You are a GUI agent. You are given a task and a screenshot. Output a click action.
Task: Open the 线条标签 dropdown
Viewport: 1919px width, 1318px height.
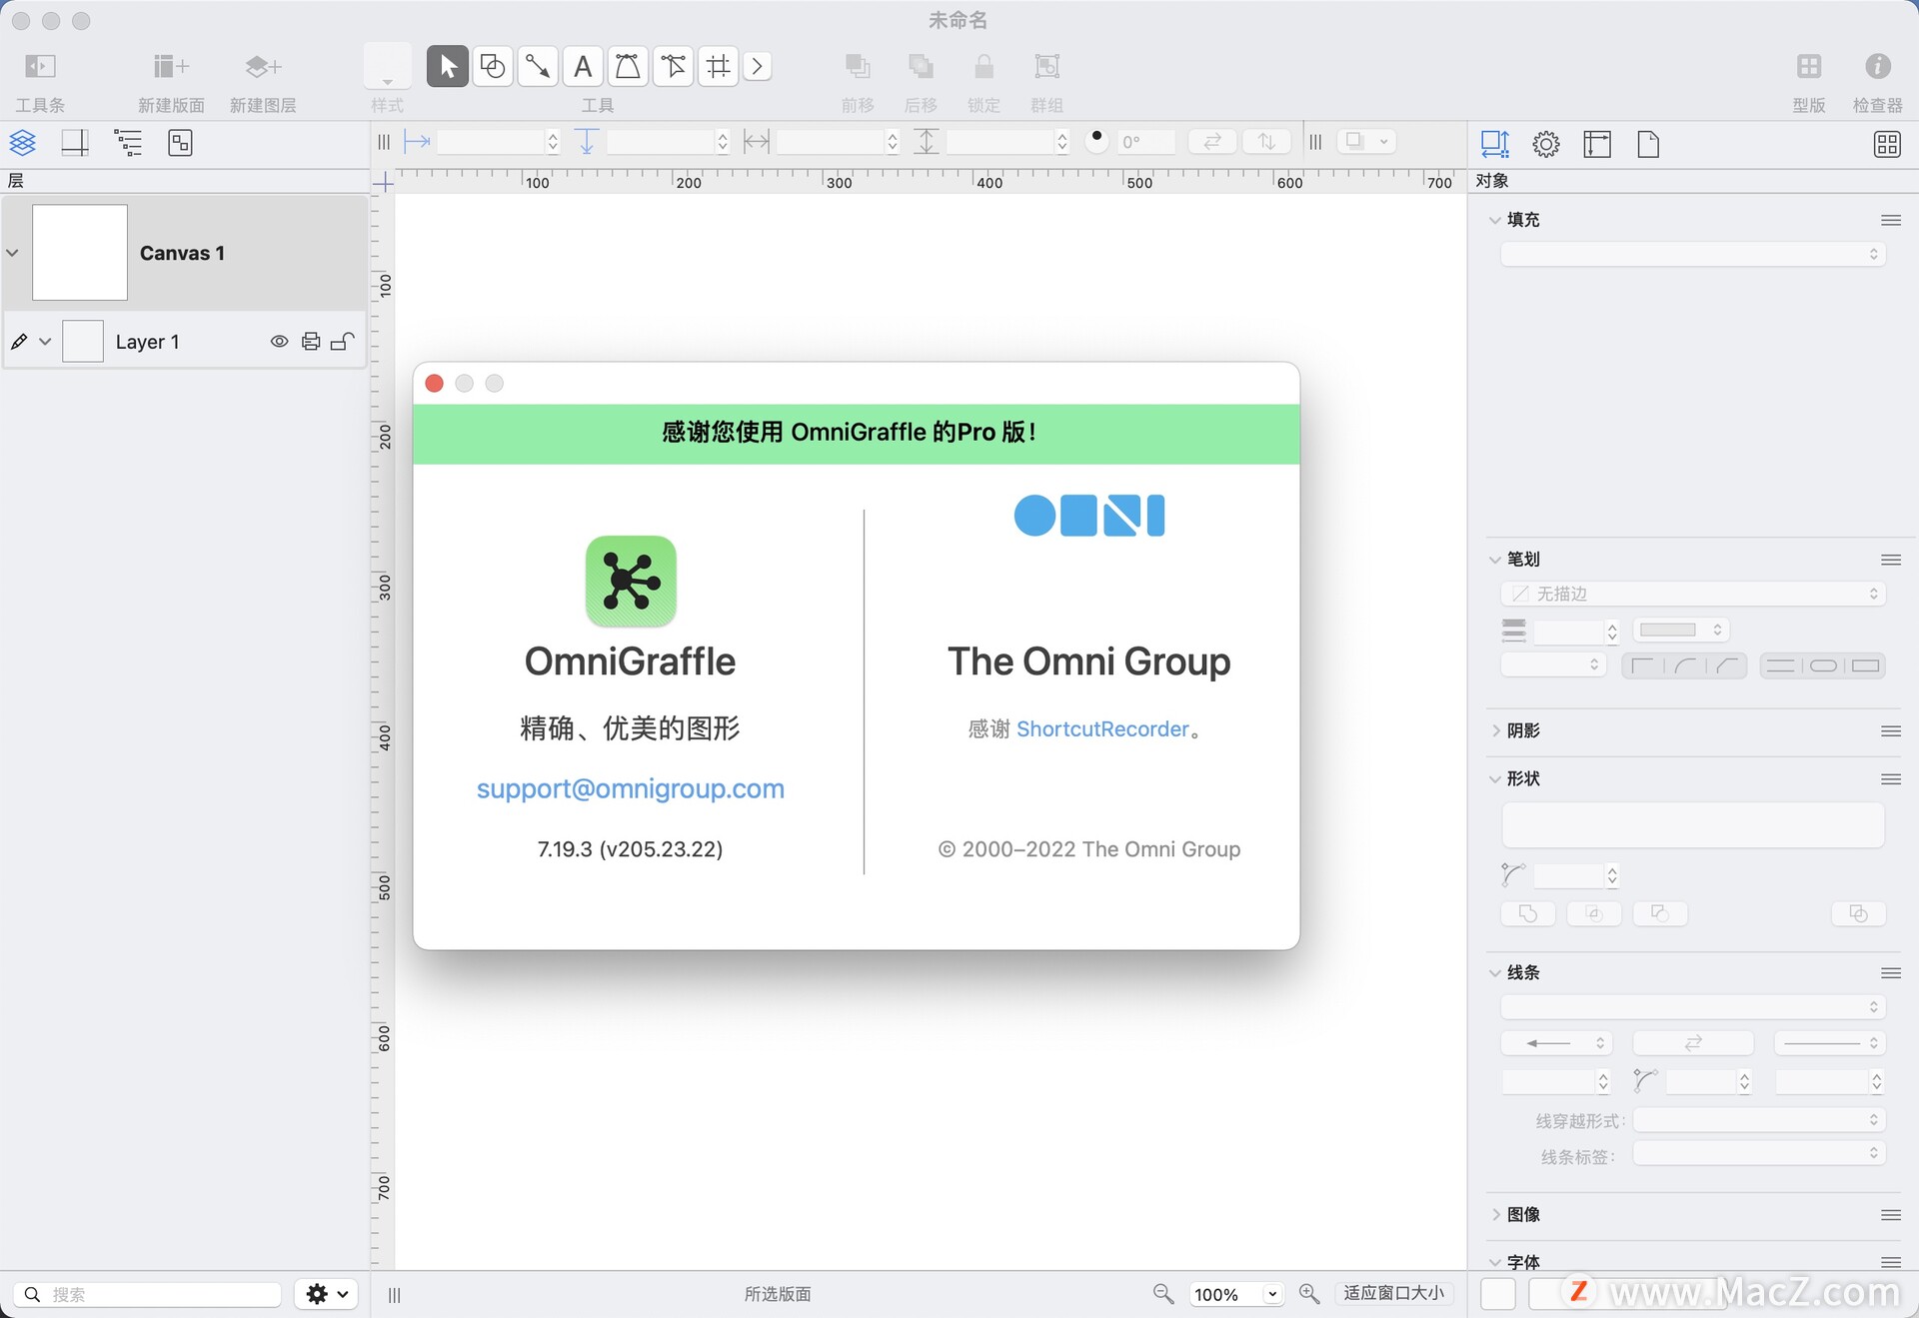1759,1154
